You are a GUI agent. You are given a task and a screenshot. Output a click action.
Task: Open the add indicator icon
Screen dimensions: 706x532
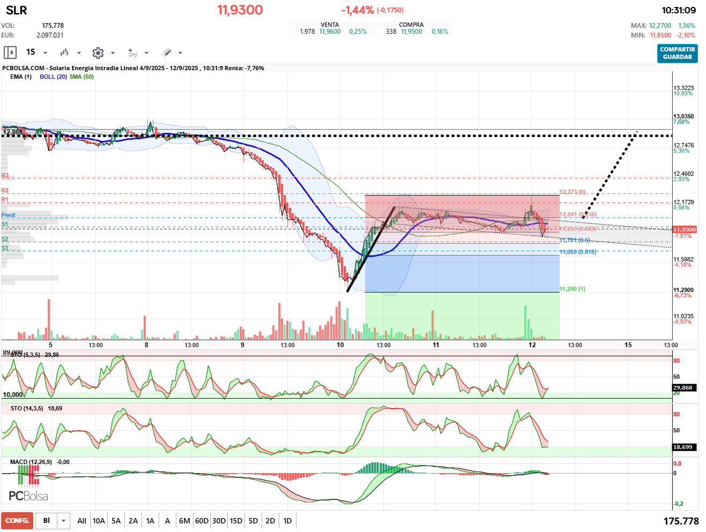click(x=132, y=53)
